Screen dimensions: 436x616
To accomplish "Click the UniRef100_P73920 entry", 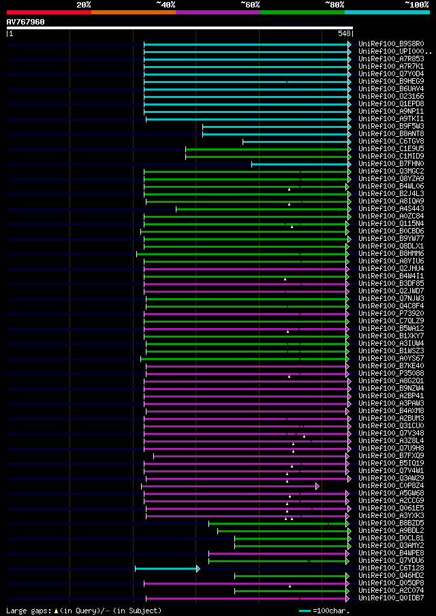I will click(x=391, y=314).
